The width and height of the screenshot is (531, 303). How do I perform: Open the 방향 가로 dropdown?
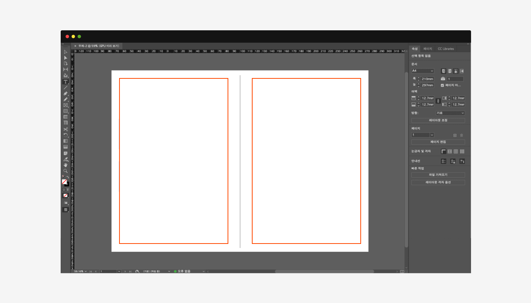(450, 113)
